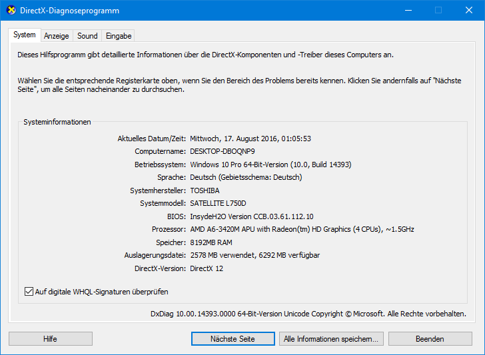Image resolution: width=485 pixels, height=355 pixels.
Task: Click the 8192MB RAM value
Action: (211, 242)
